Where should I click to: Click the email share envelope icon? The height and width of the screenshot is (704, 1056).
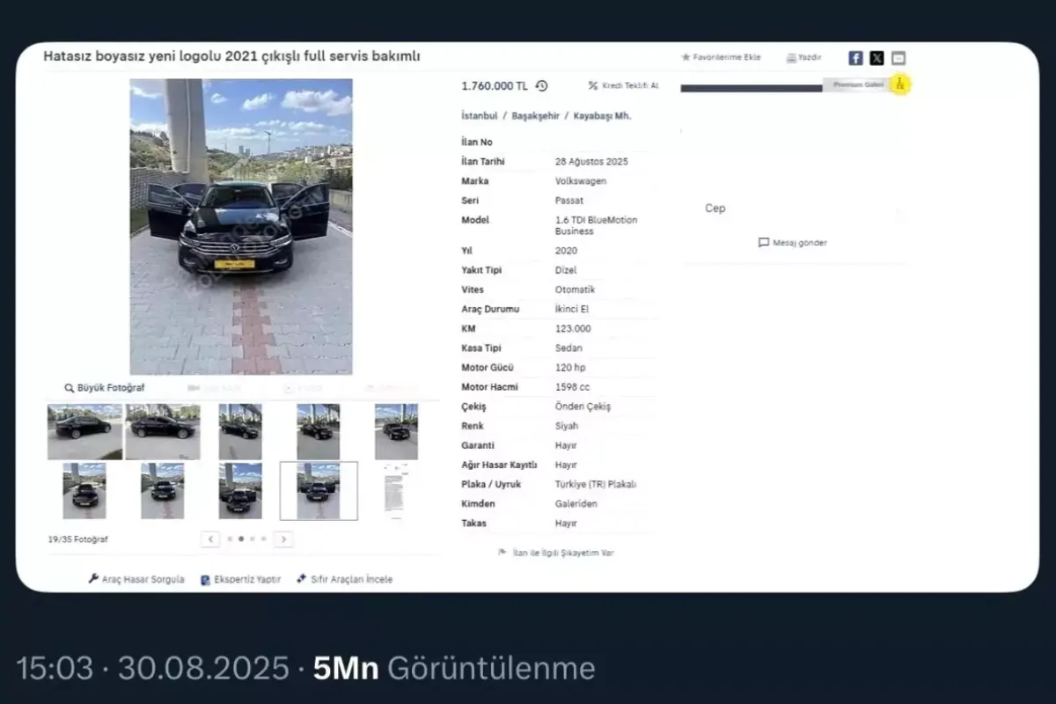[898, 58]
